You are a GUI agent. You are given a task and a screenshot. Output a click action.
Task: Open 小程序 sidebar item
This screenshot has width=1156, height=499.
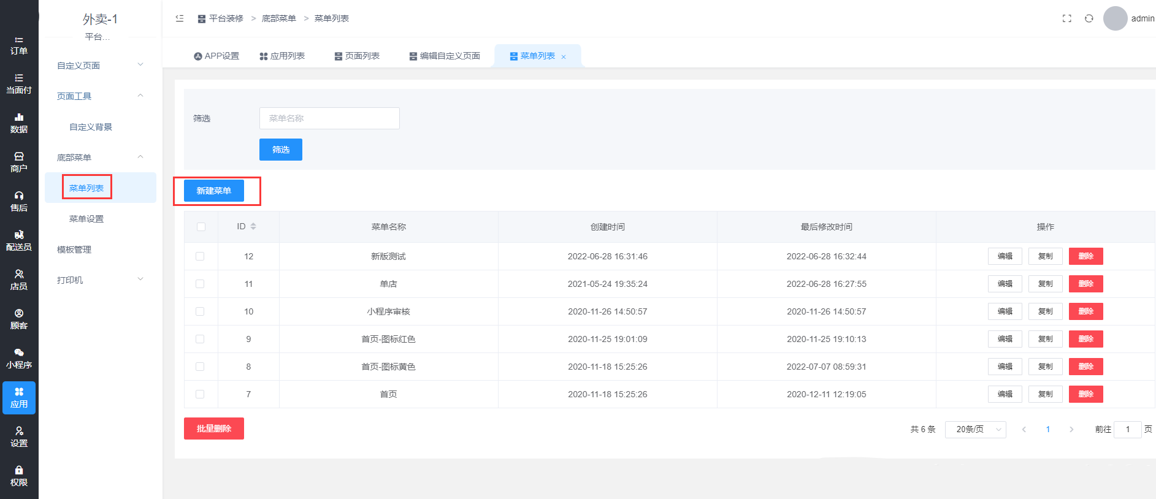[19, 359]
